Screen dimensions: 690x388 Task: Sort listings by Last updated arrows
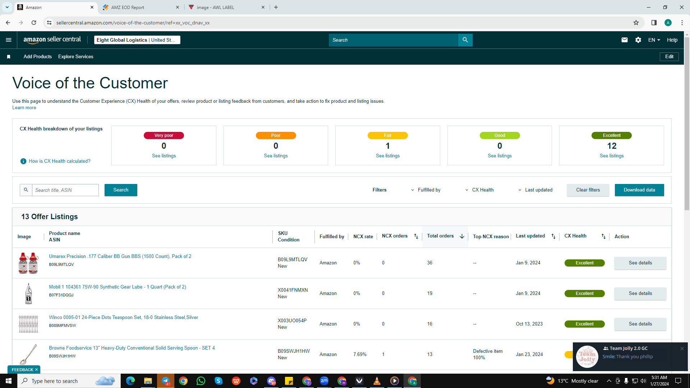[x=553, y=236]
